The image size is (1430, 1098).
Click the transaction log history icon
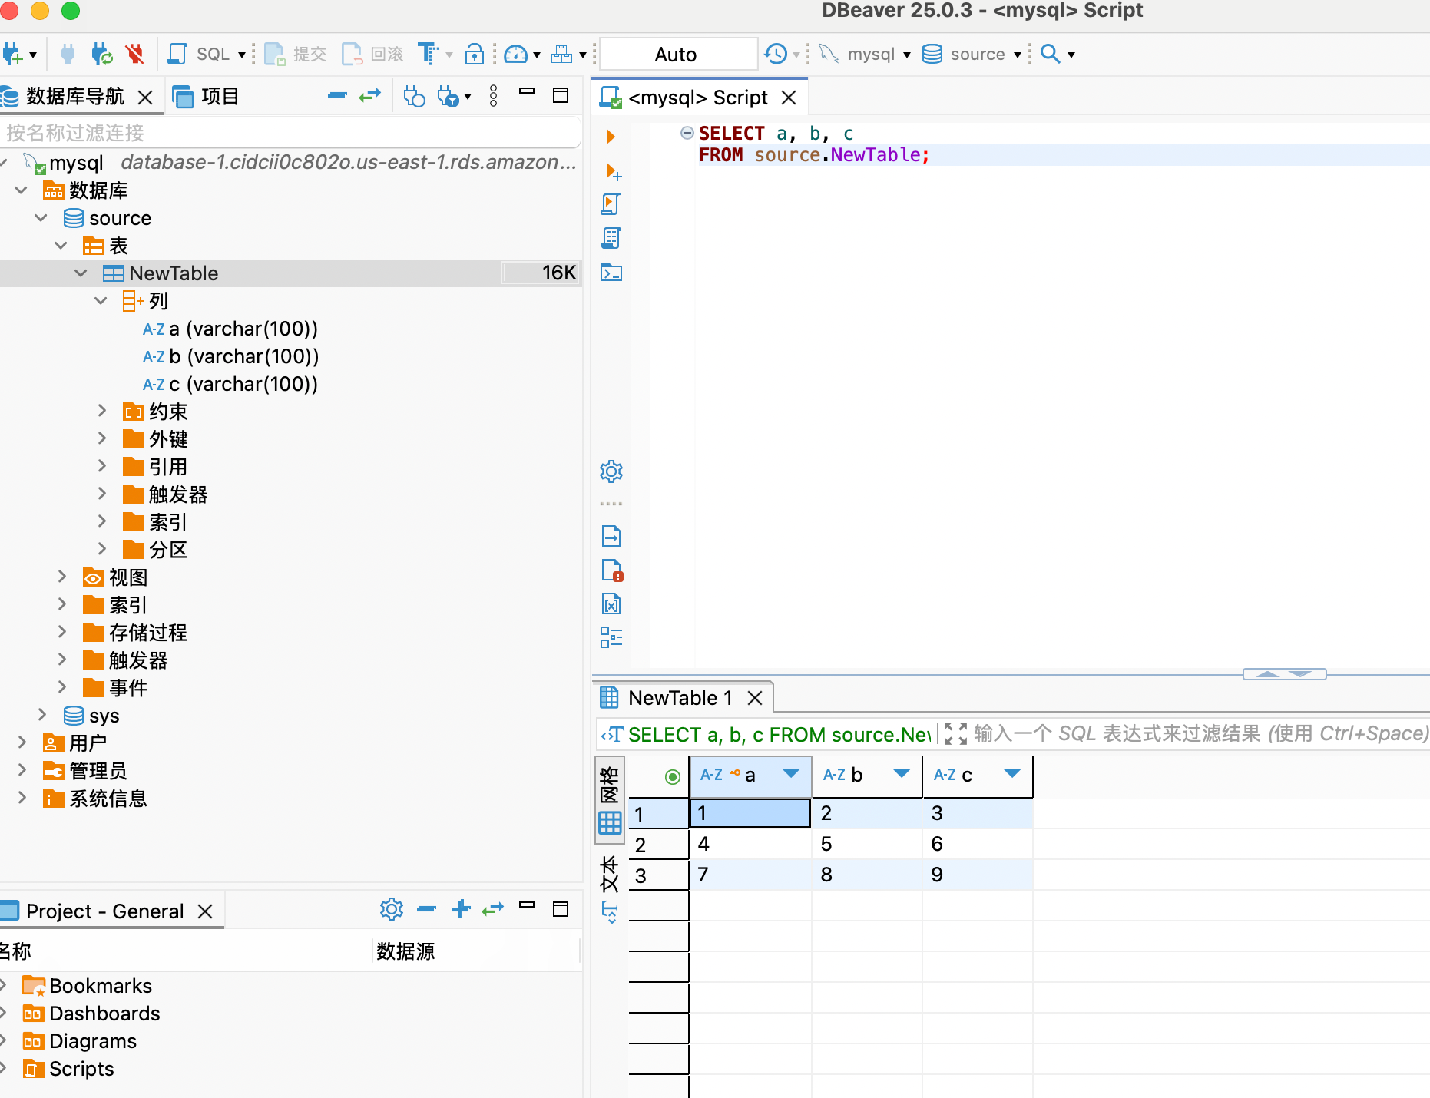coord(776,54)
